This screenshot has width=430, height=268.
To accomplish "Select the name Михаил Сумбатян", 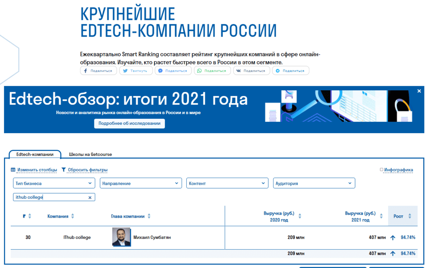I will point(152,237).
